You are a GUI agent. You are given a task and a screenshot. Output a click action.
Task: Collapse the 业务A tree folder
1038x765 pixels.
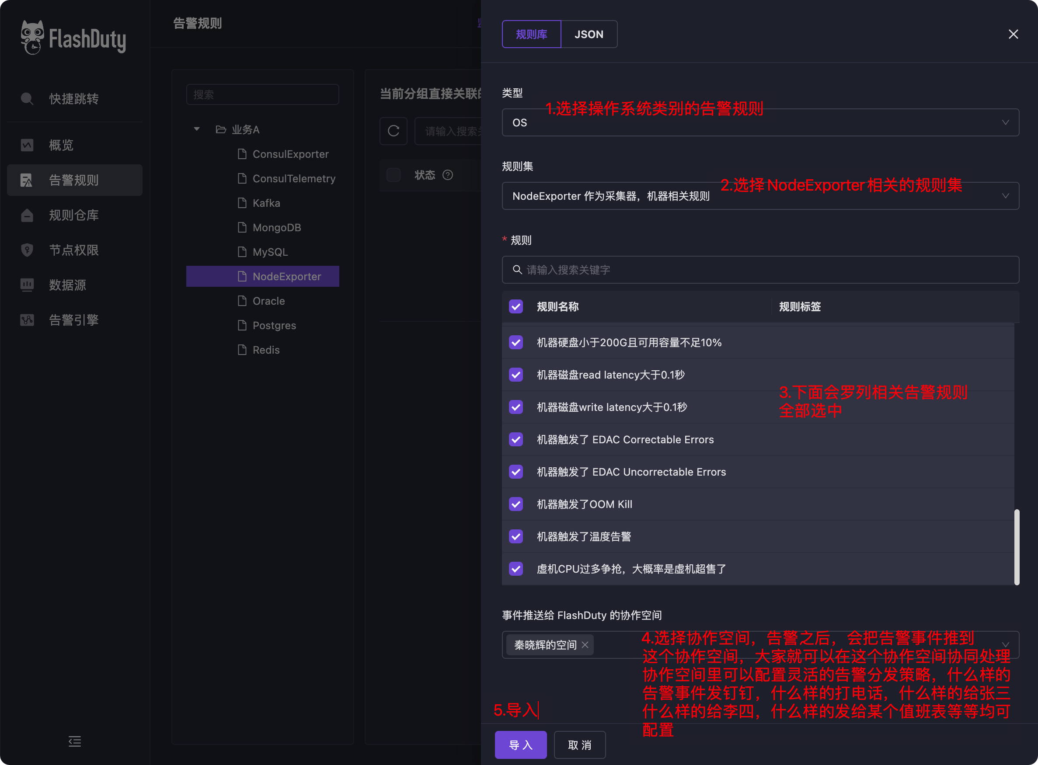[197, 129]
